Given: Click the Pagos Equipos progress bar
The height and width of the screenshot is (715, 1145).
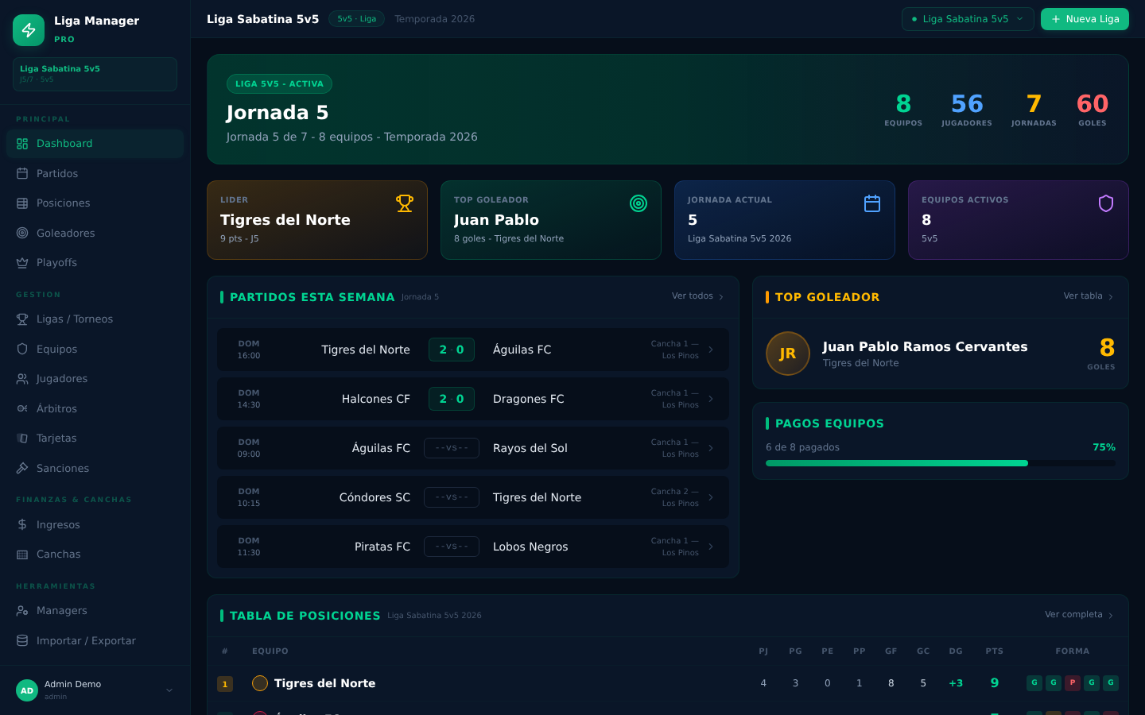Looking at the screenshot, I should point(941,463).
